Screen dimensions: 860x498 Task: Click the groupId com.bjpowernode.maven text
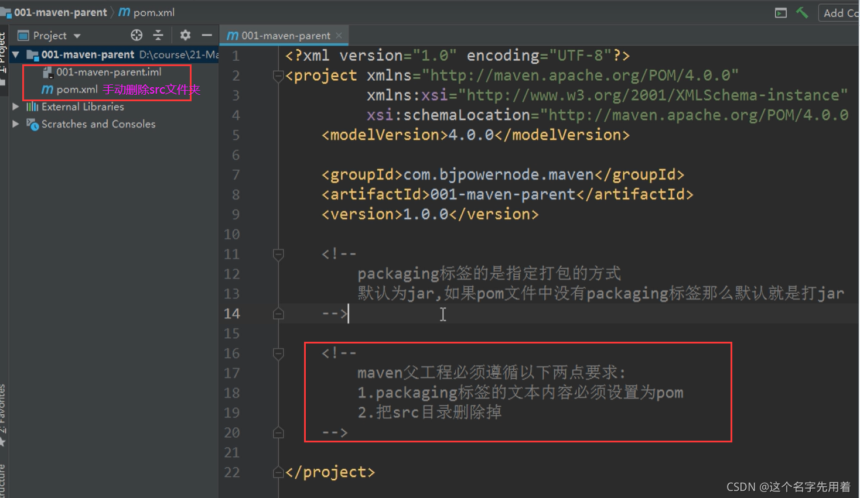[x=499, y=174]
